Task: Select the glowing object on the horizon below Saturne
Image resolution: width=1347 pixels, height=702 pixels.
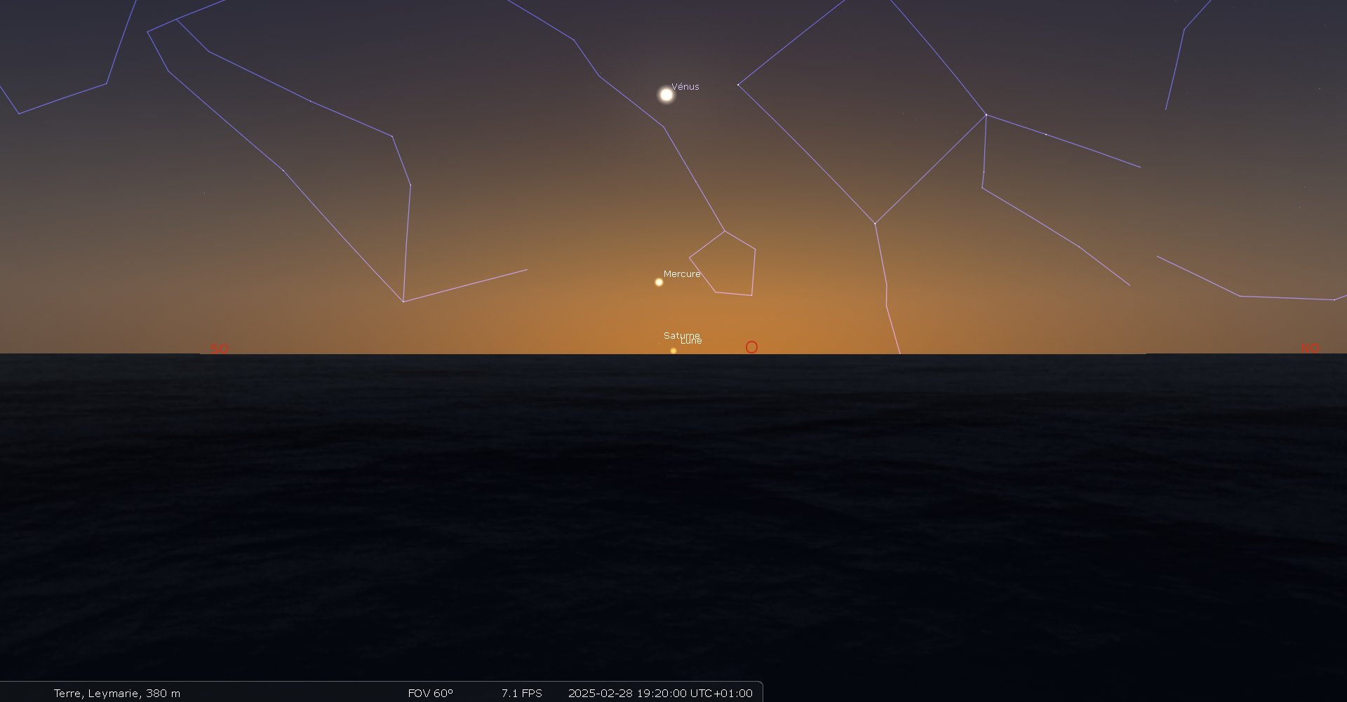Action: (673, 351)
